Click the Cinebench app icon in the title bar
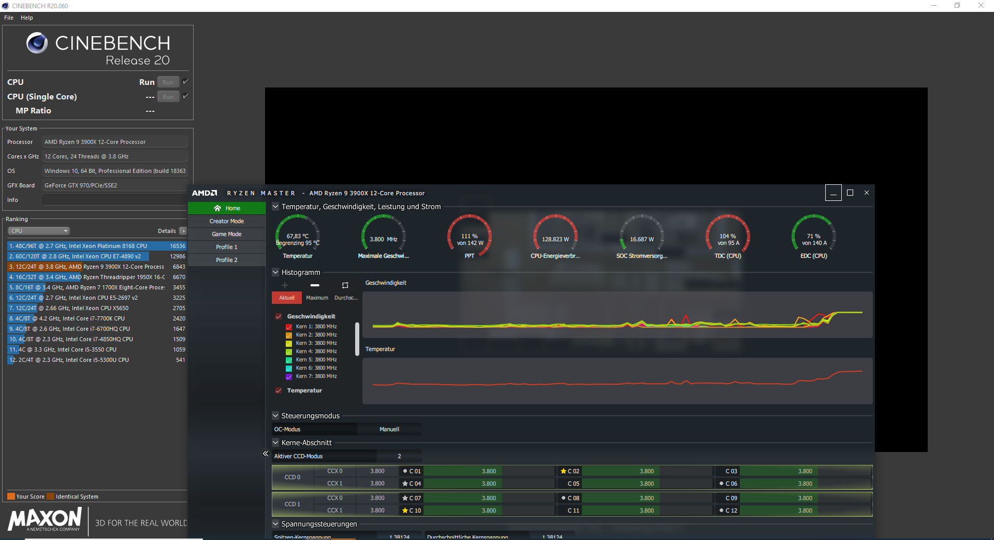 pyautogui.click(x=6, y=6)
